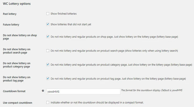Enable the Show finished lotteries checkbox
194x107 pixels.
click(x=48, y=14)
